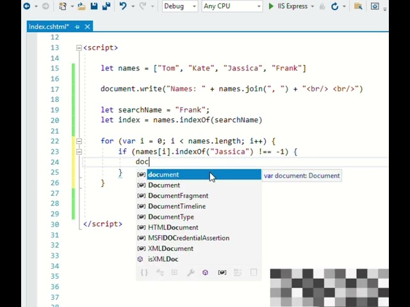Open Find in Files folder-search icon
The width and height of the screenshot is (410, 307).
click(x=358, y=6)
